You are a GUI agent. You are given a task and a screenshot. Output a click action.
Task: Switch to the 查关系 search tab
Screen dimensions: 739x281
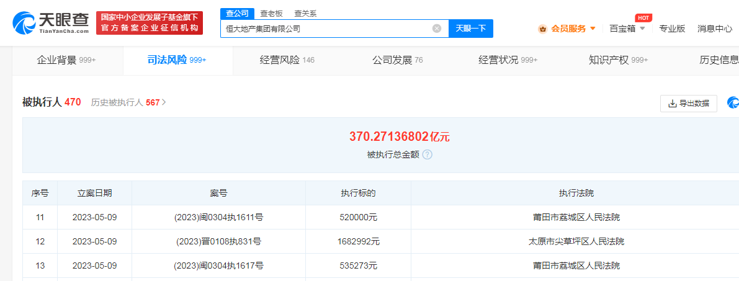tap(305, 14)
